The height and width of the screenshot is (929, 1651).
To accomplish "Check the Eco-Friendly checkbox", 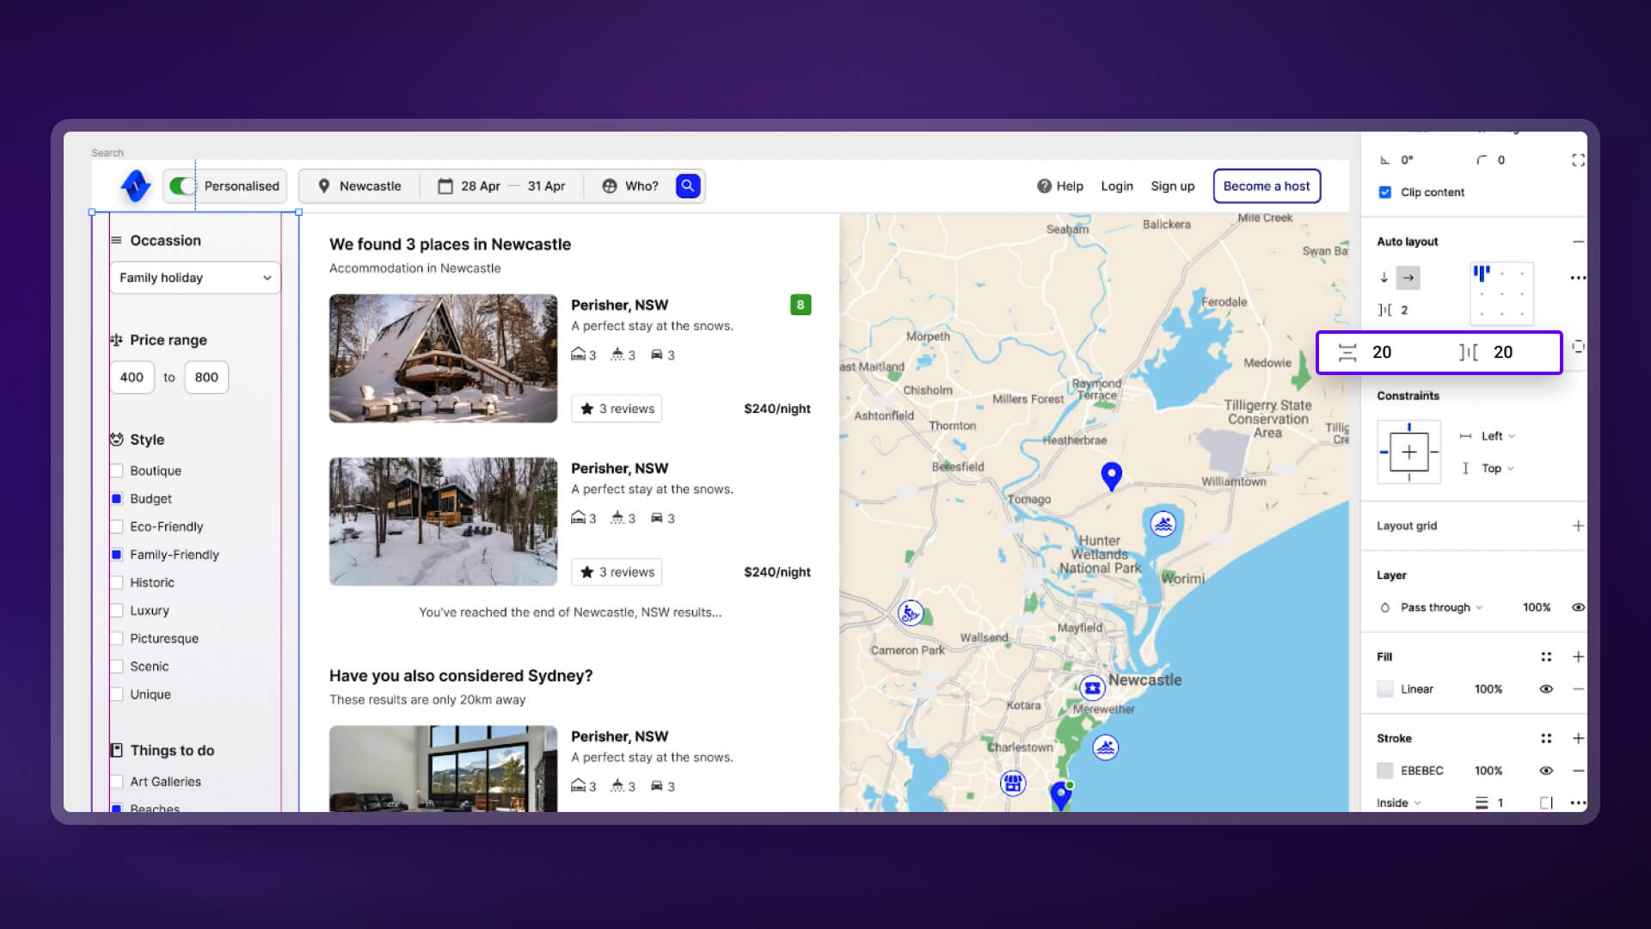I will (116, 526).
